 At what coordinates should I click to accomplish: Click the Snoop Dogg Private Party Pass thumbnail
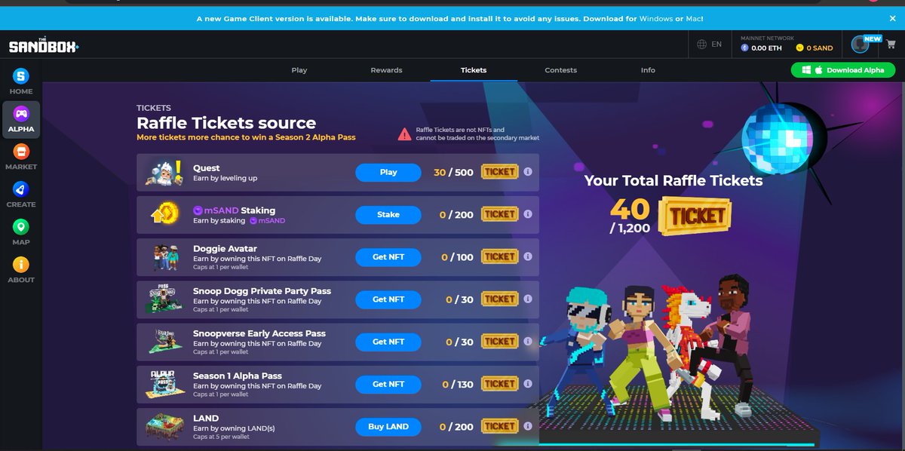(x=164, y=299)
